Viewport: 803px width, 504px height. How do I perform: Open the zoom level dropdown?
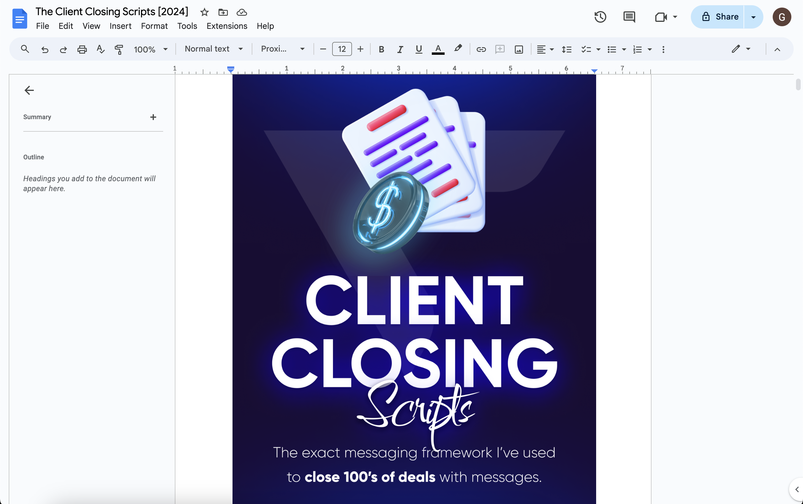coord(151,49)
